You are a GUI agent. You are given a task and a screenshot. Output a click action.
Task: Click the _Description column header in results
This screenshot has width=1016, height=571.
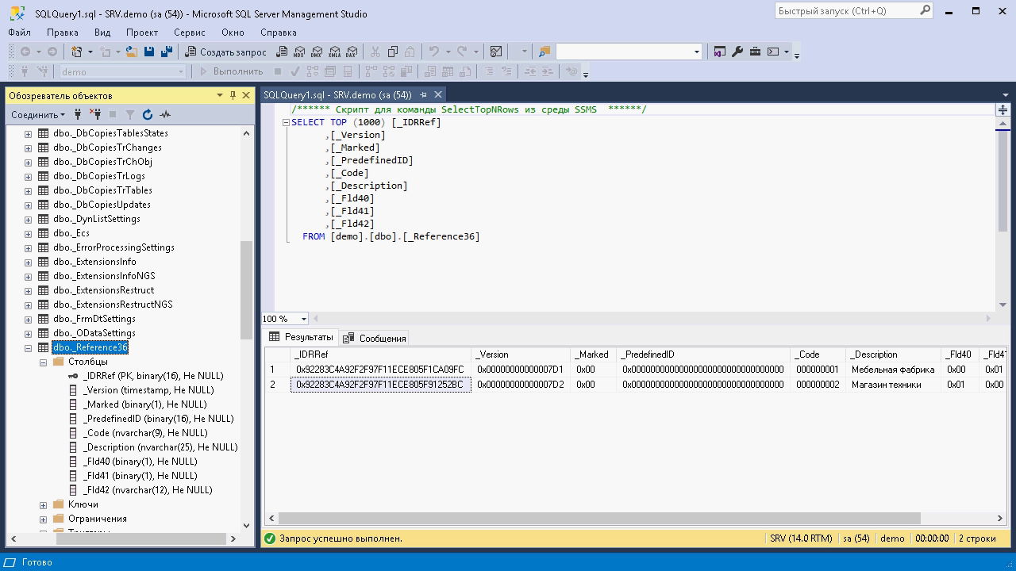pyautogui.click(x=893, y=354)
